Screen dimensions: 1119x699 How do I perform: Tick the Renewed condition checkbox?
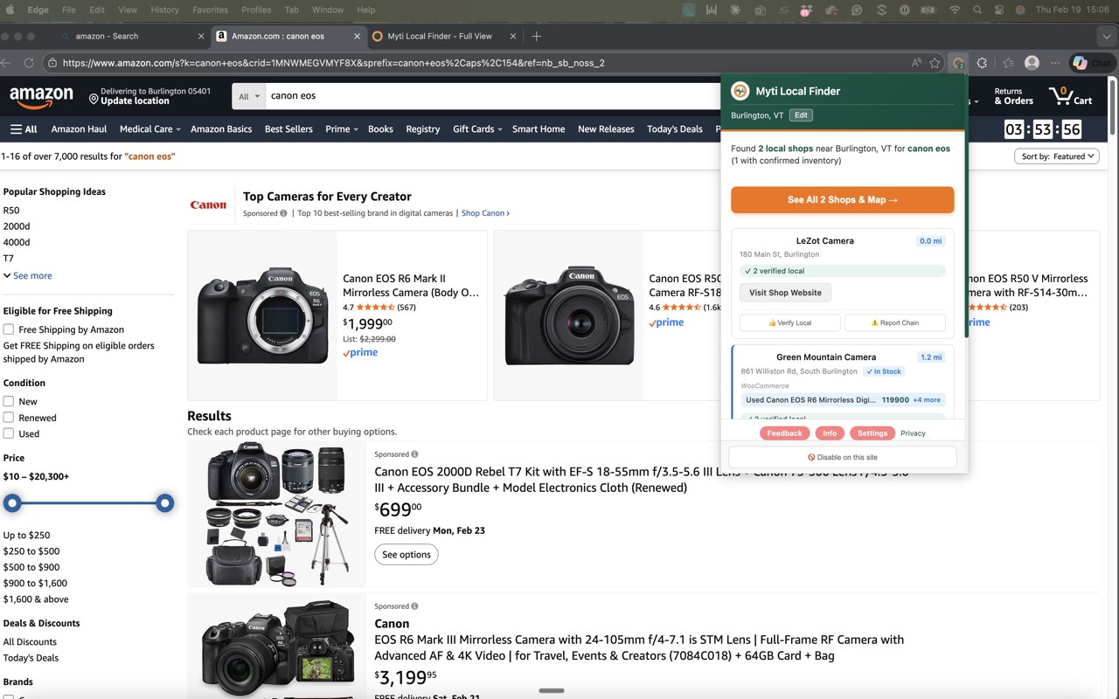(x=9, y=418)
